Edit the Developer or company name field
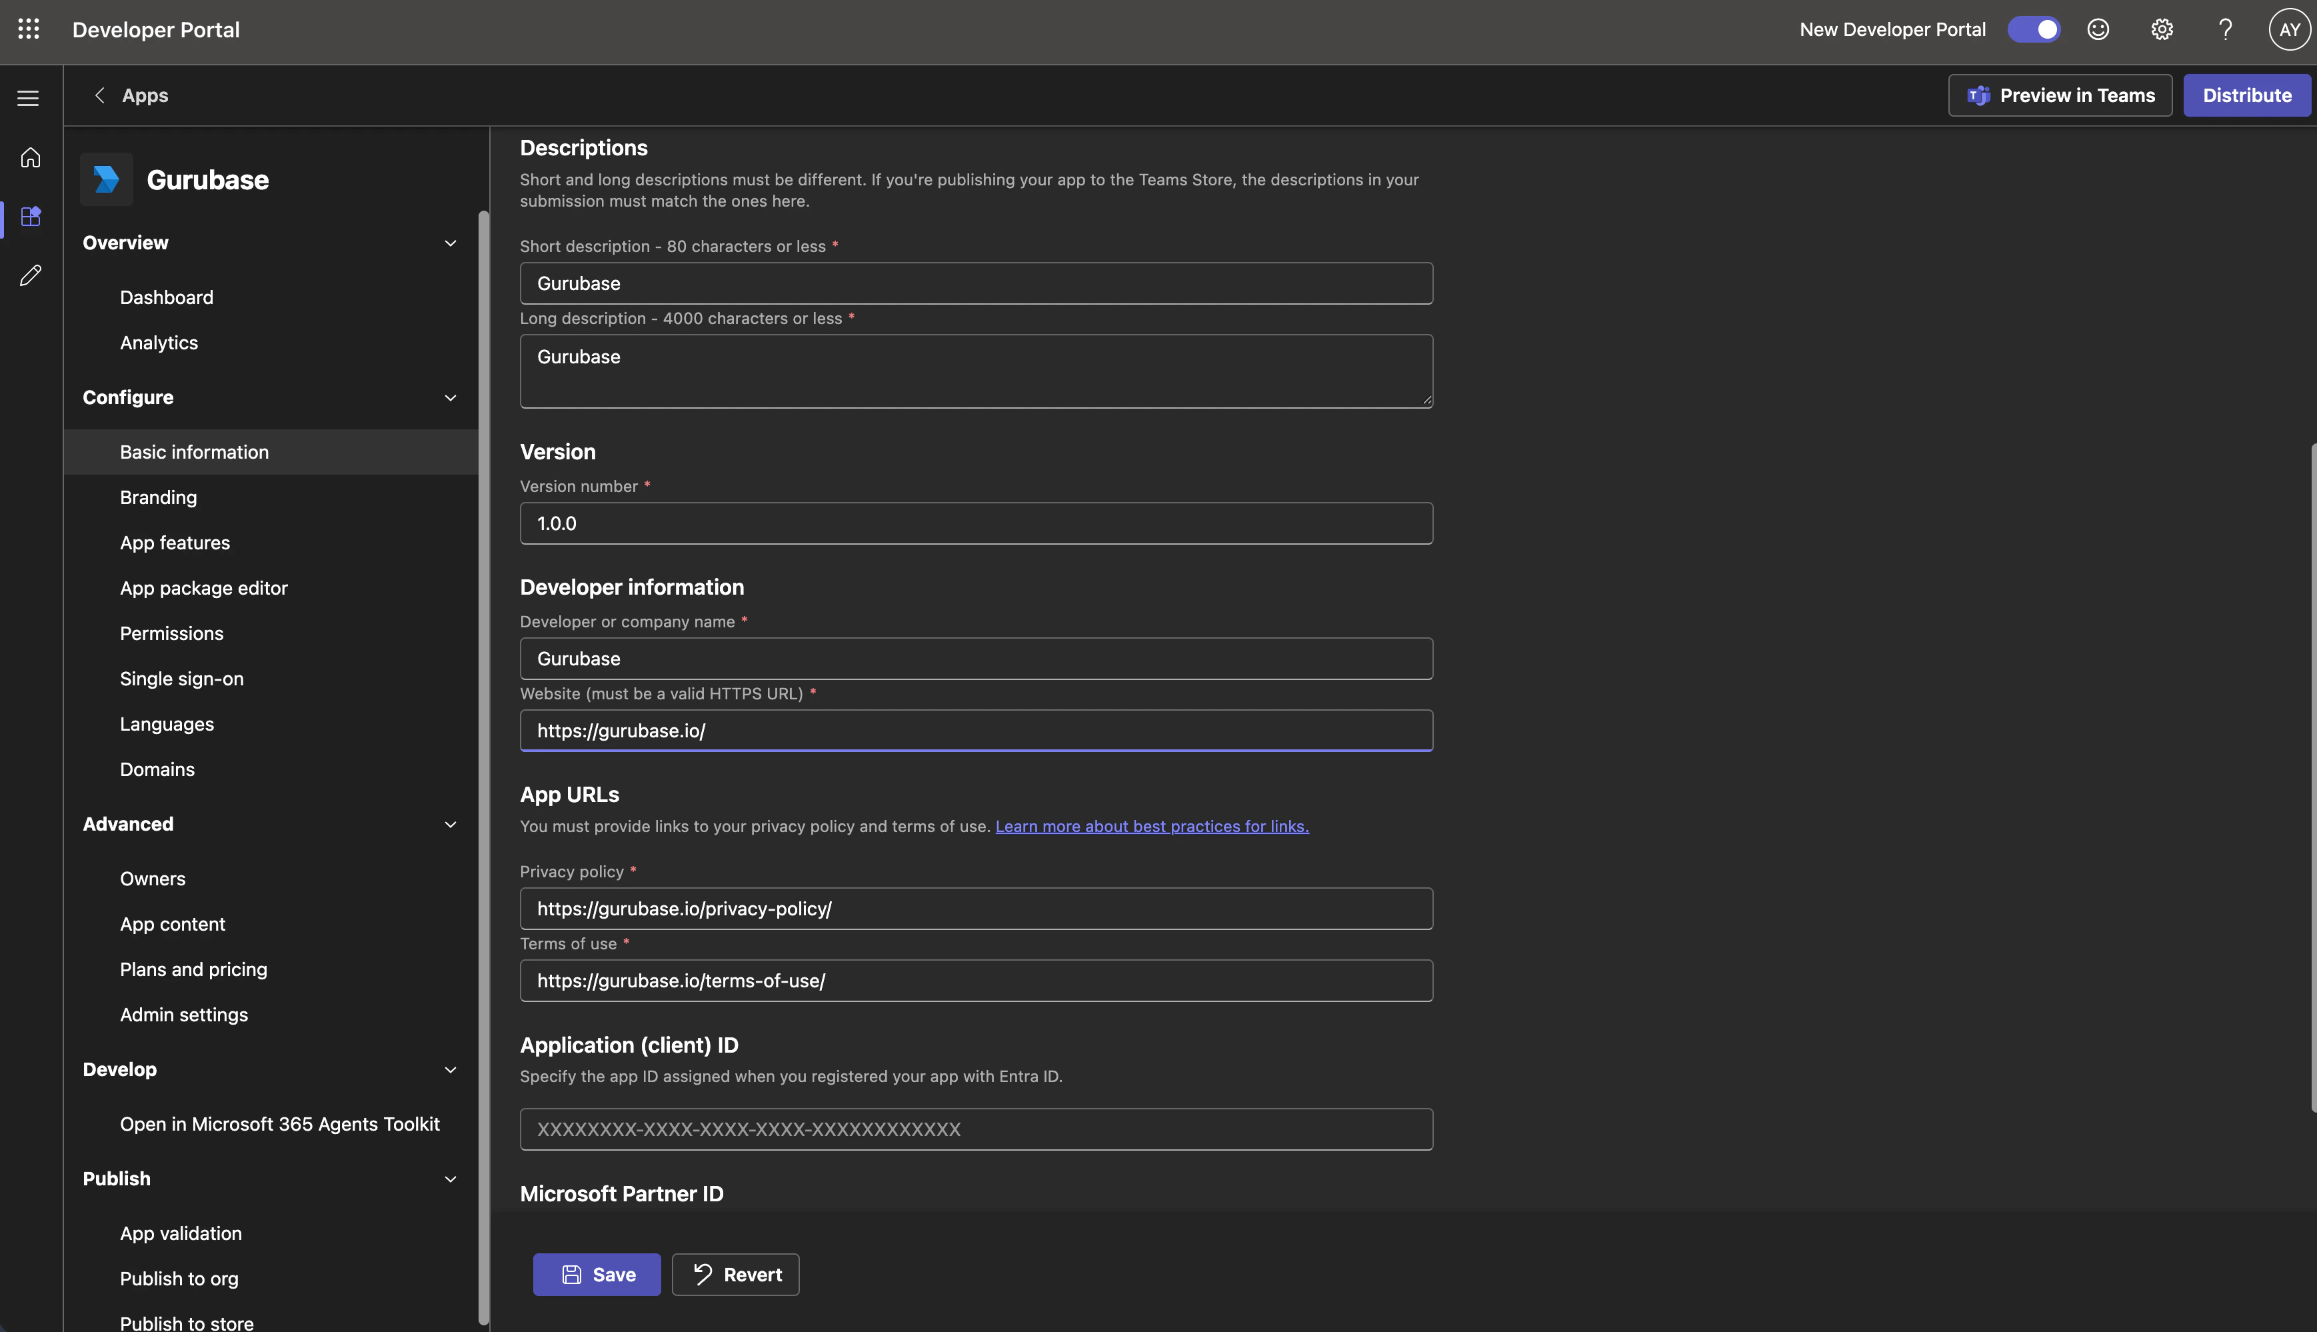The height and width of the screenshot is (1332, 2317). (x=976, y=659)
